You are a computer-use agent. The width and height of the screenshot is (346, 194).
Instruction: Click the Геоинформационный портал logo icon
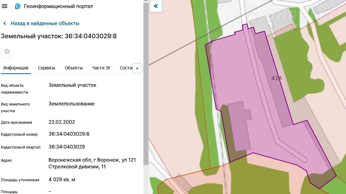(x=18, y=6)
